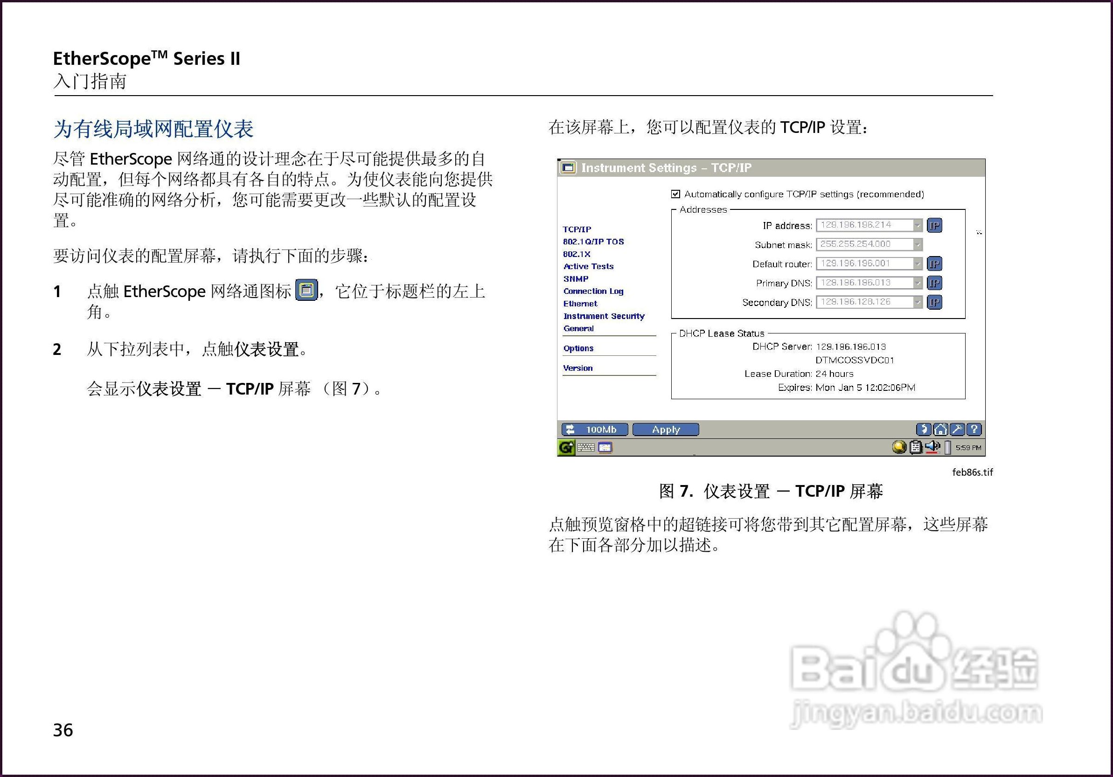Click the Expires value Mon Jan 5 12:02:06PM
The height and width of the screenshot is (777, 1113).
click(x=865, y=388)
